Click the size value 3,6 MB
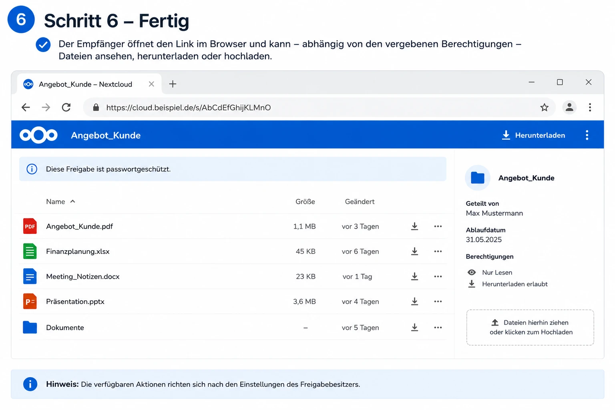 pyautogui.click(x=304, y=301)
